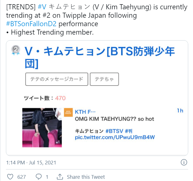Like the tweet with the heart icon
Viewport: 193px width, 181px height.
10,177
